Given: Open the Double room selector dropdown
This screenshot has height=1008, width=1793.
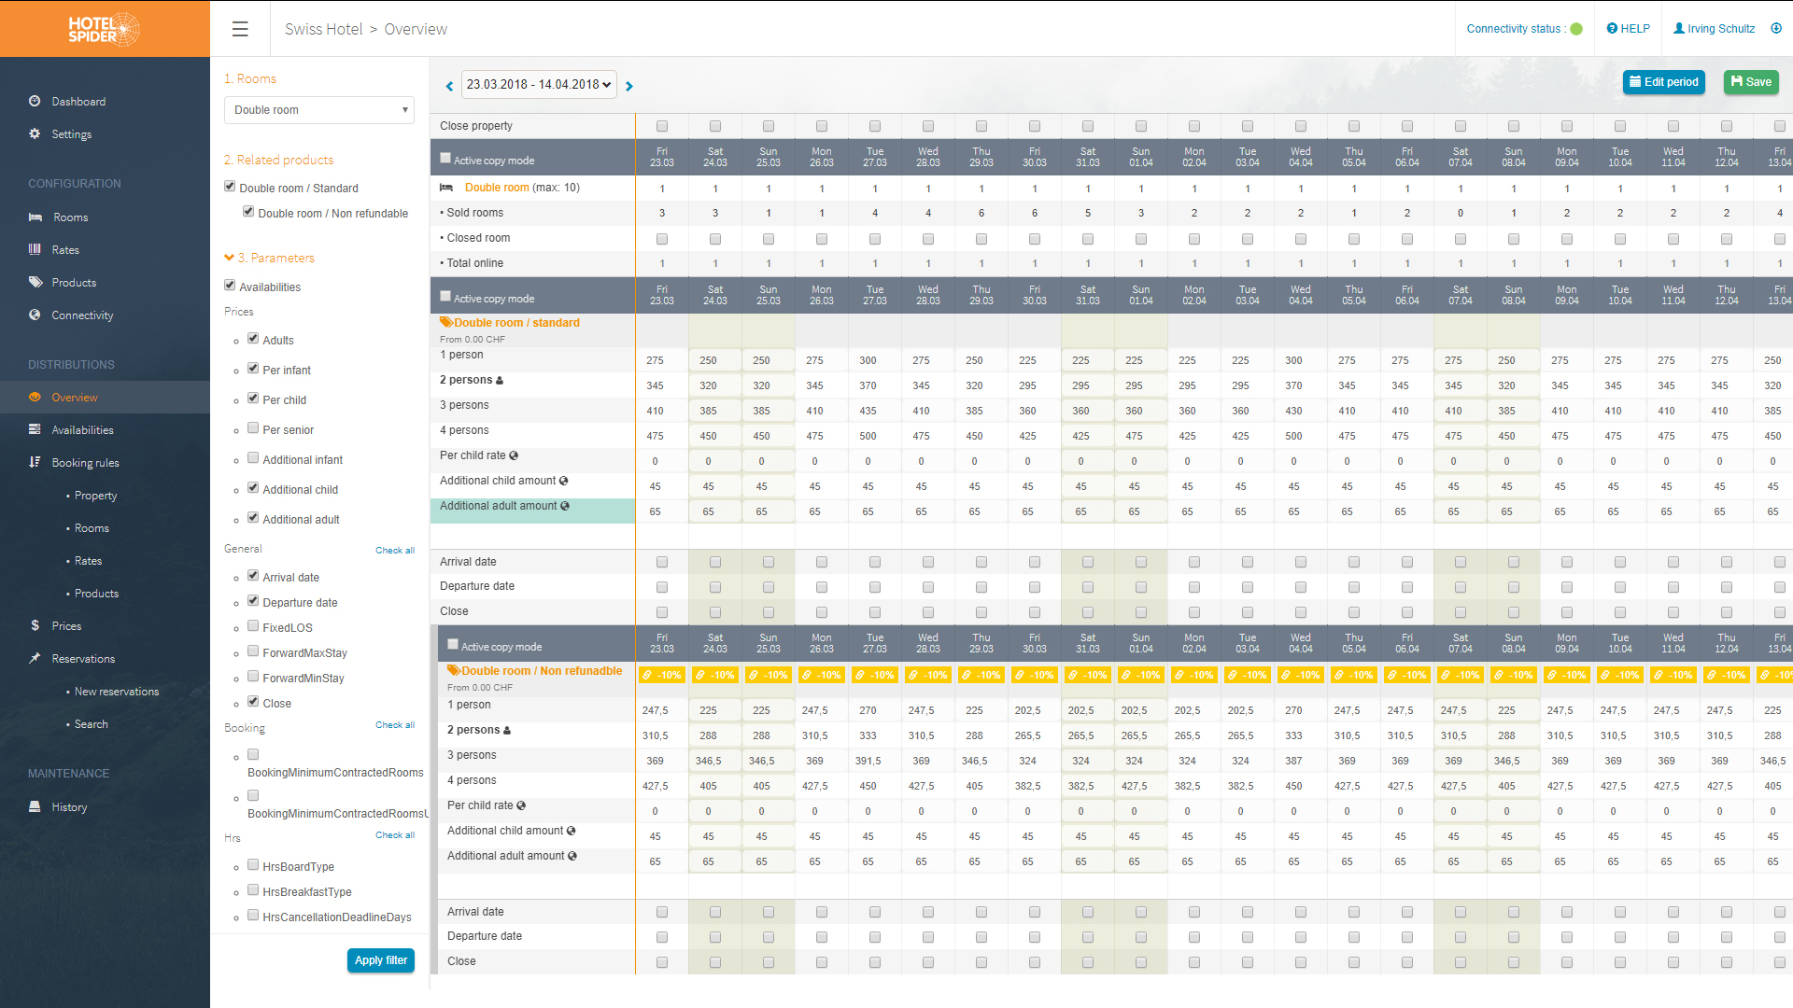Looking at the screenshot, I should (x=319, y=110).
